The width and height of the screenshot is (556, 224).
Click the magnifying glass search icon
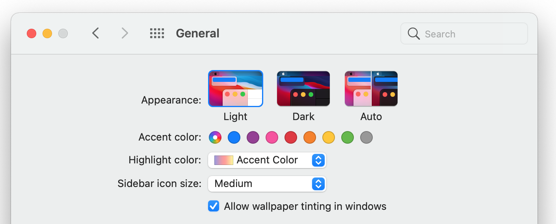pyautogui.click(x=414, y=34)
